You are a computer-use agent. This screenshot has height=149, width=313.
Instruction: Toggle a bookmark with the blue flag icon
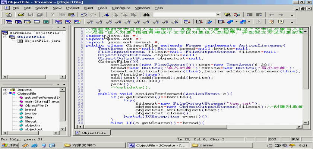coord(105,15)
